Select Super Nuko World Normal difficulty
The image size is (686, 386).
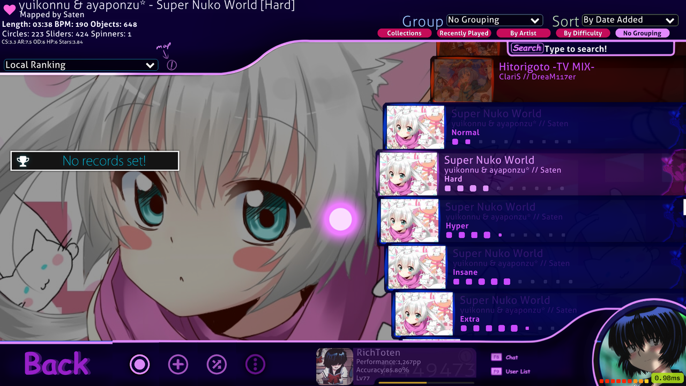click(534, 127)
